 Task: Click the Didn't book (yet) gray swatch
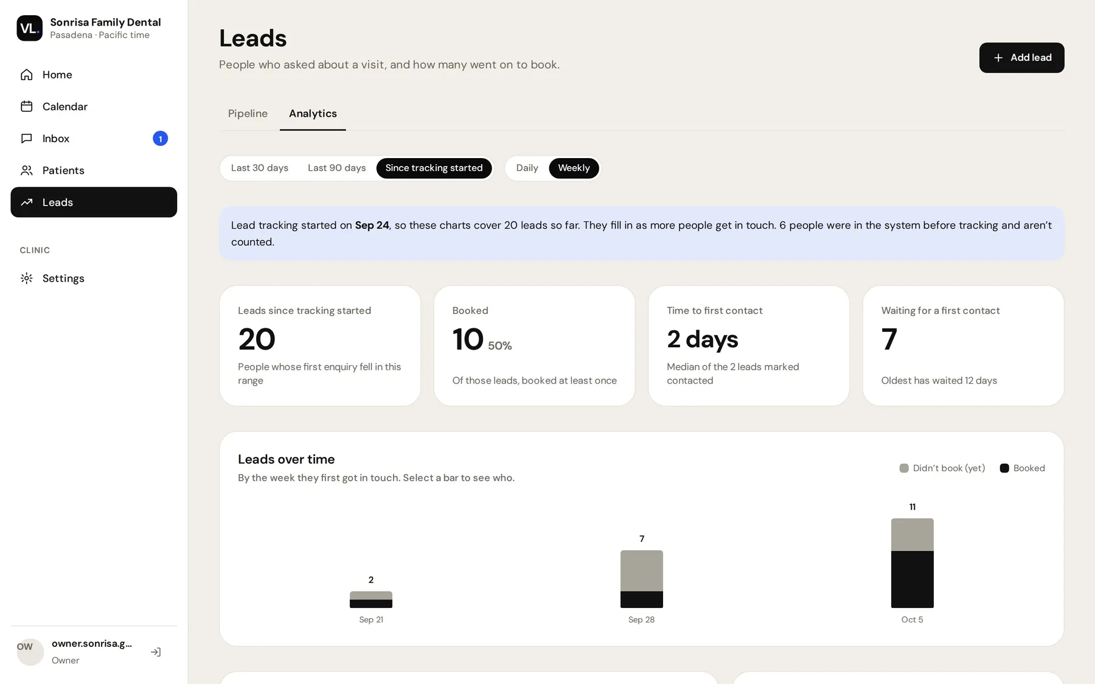904,468
